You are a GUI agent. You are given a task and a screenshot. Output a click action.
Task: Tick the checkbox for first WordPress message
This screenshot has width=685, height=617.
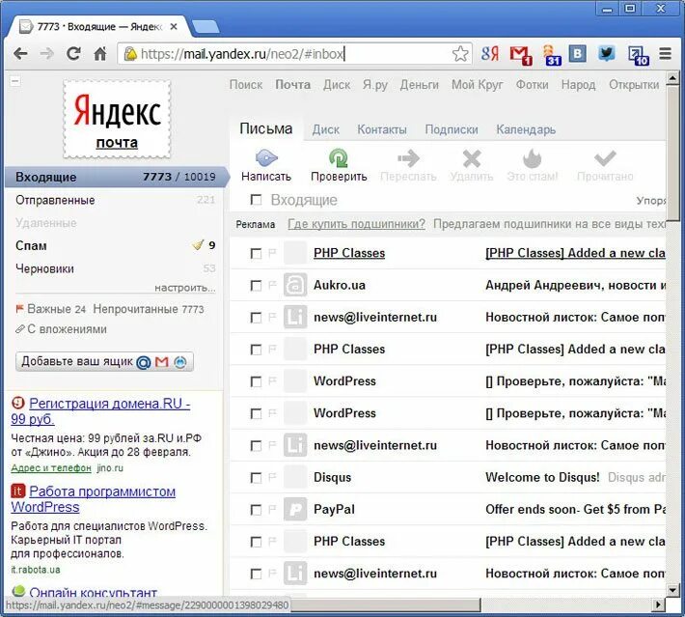tap(256, 381)
